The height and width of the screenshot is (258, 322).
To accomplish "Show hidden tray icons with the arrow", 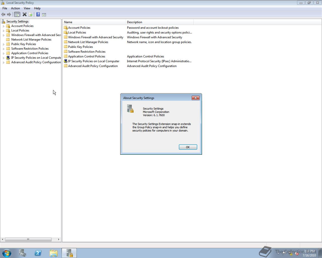I will (x=278, y=253).
